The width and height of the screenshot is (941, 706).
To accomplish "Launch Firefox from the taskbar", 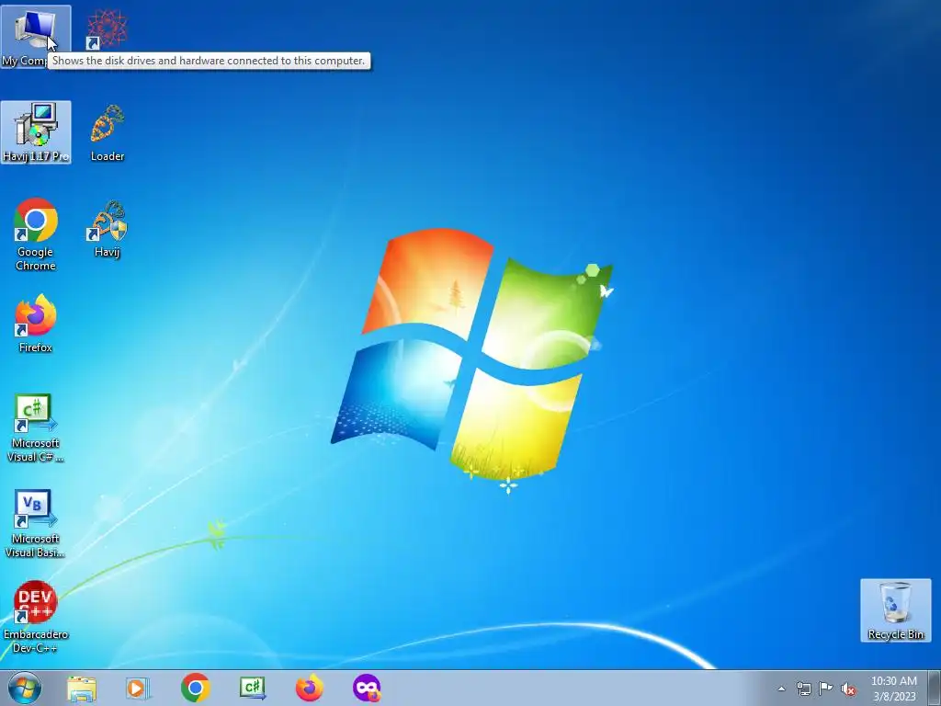I will click(x=309, y=688).
